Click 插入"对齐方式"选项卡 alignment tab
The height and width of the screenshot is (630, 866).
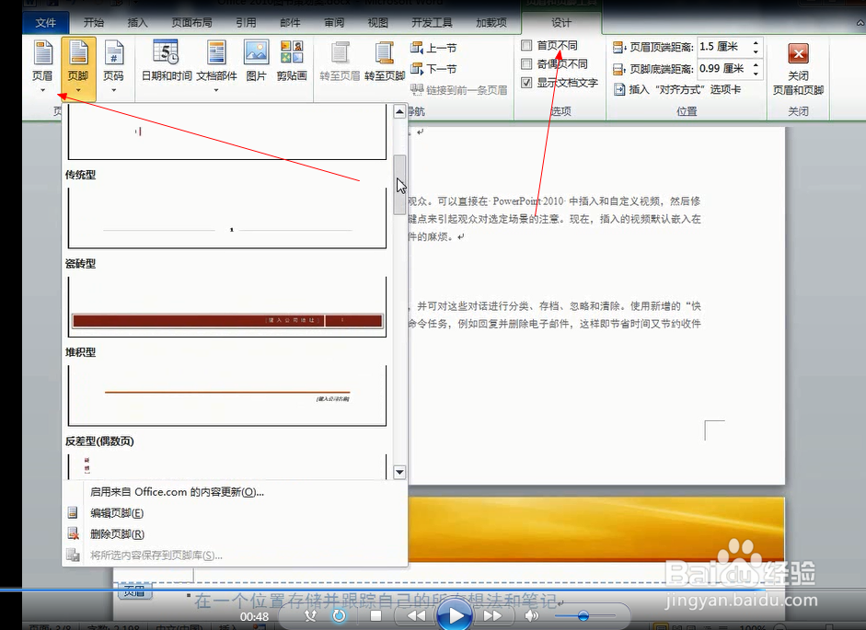677,89
